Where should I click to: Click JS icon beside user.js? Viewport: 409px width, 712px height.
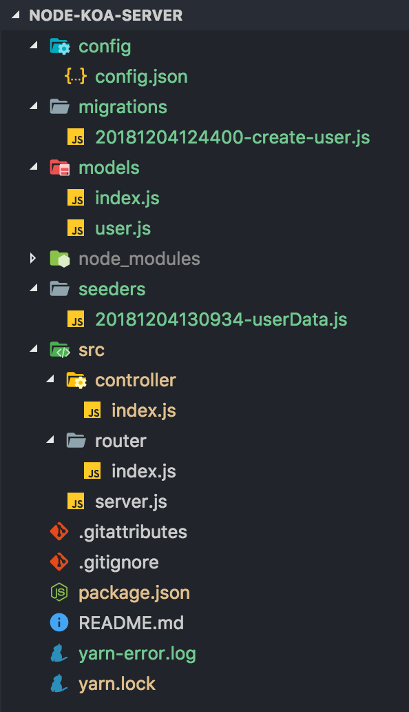pos(76,228)
